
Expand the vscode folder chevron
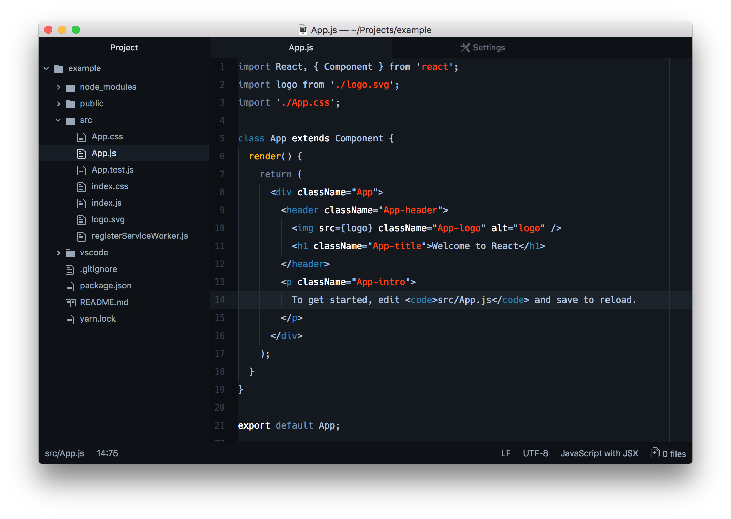coord(58,253)
